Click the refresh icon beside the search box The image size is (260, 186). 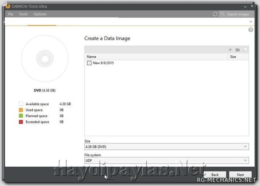click(215, 14)
